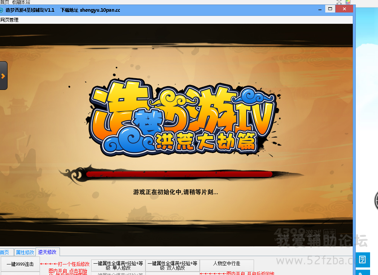The image size is (378, 275).
Task: Maximize the 造梦西游4圣域辅助 window
Action: [330, 9]
